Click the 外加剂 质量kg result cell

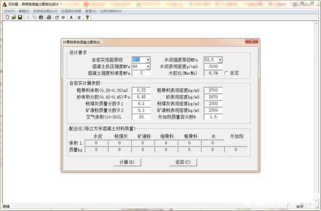235,149
